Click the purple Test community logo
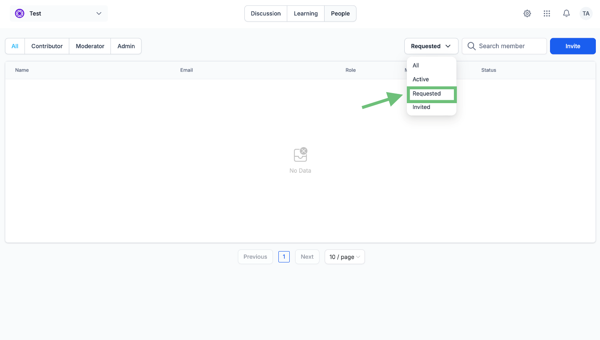This screenshot has width=600, height=340. 20,13
